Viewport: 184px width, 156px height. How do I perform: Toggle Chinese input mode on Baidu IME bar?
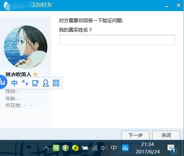[14, 83]
